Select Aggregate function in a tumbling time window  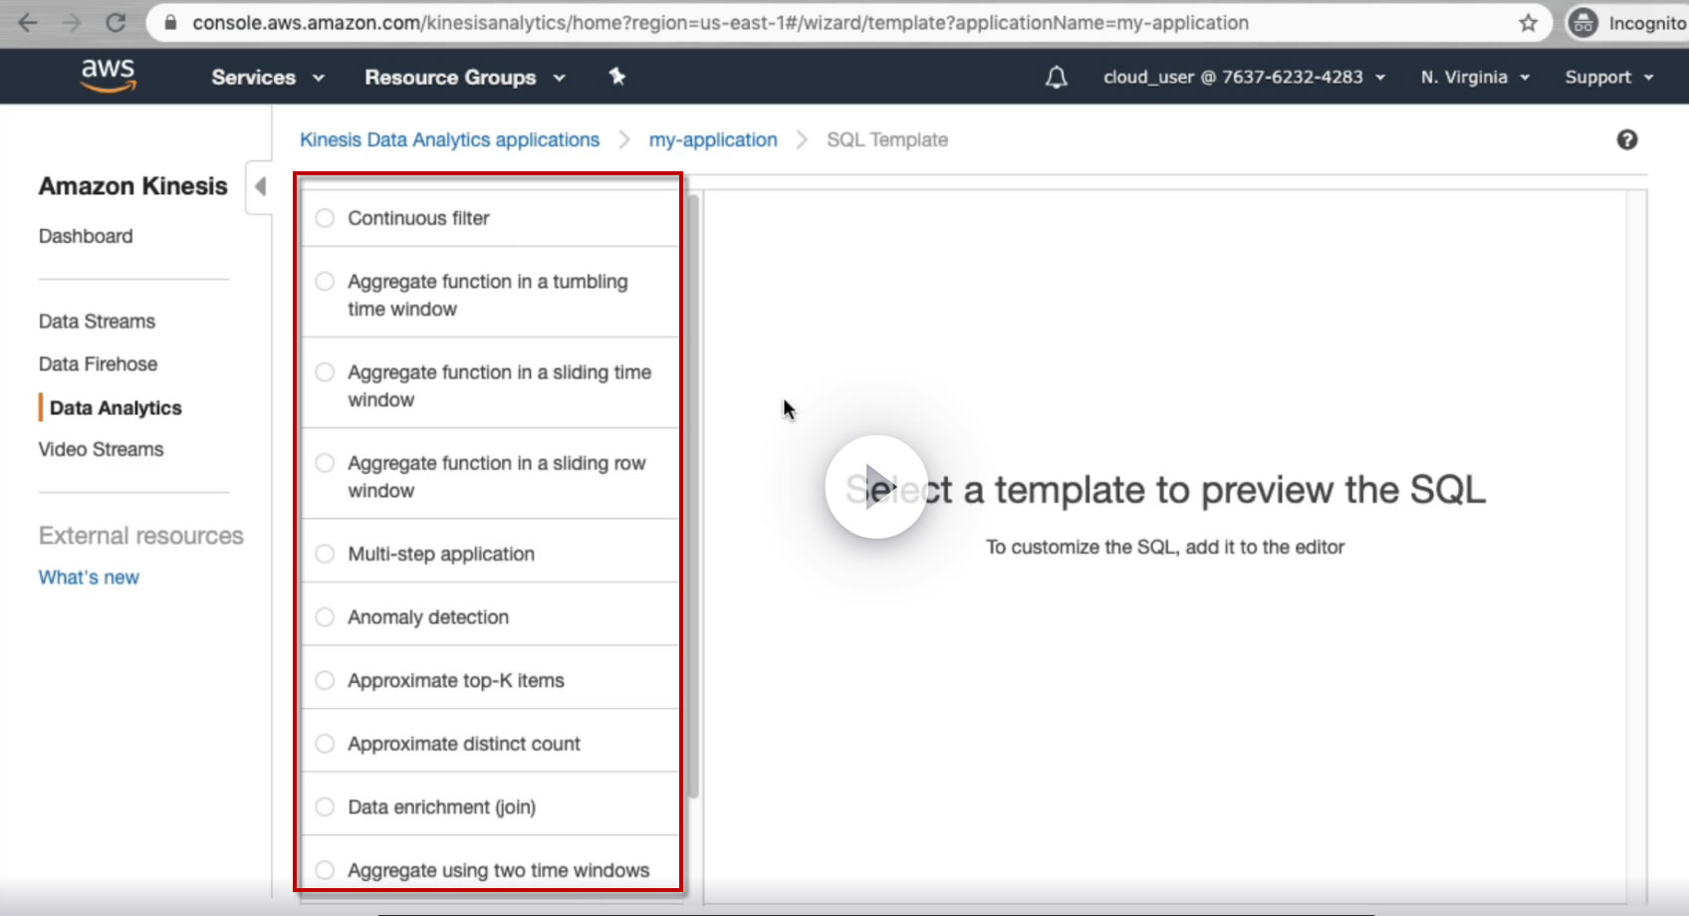pos(325,282)
